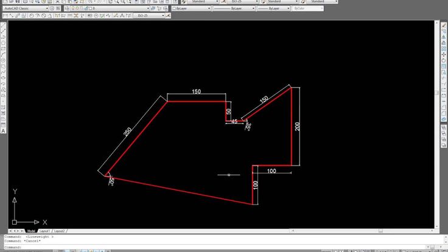The image size is (448, 252).
Task: Select the Circle draw tool
Action: click(x=3, y=60)
